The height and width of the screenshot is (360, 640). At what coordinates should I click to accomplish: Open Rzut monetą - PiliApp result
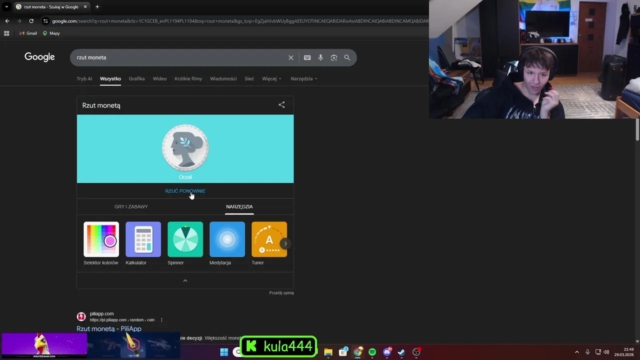109,328
